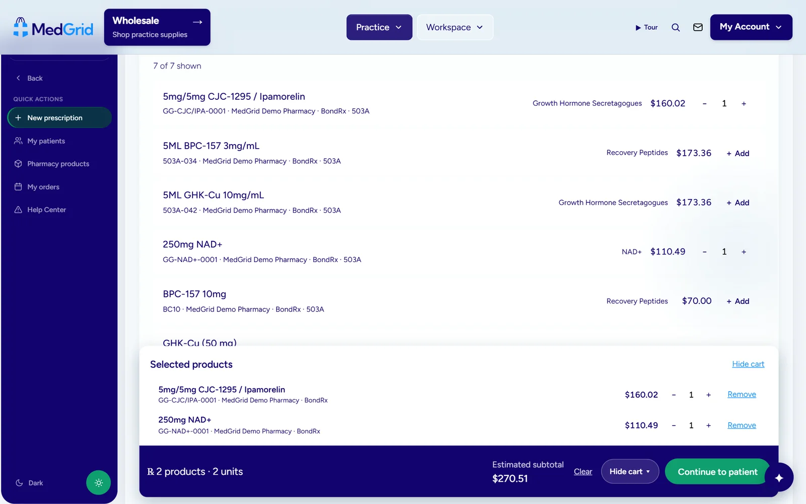Screen dimensions: 806x504
Task: Clear the cart
Action: tap(583, 472)
